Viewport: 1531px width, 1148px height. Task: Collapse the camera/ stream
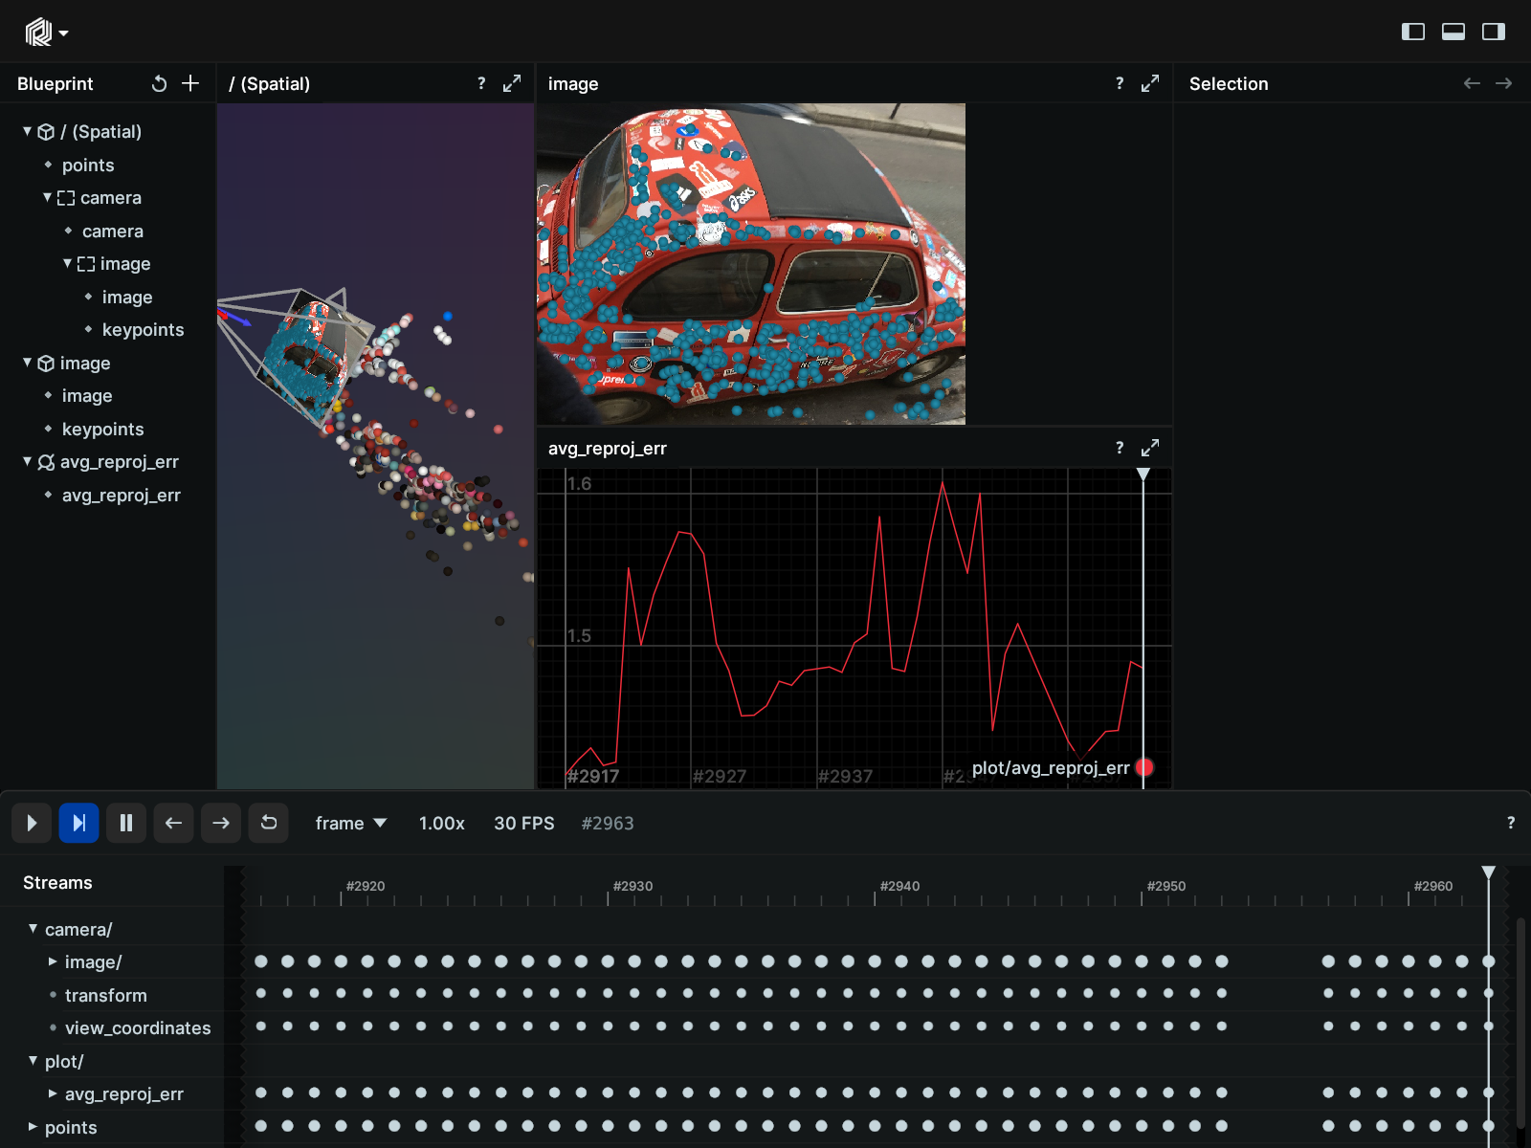33,929
